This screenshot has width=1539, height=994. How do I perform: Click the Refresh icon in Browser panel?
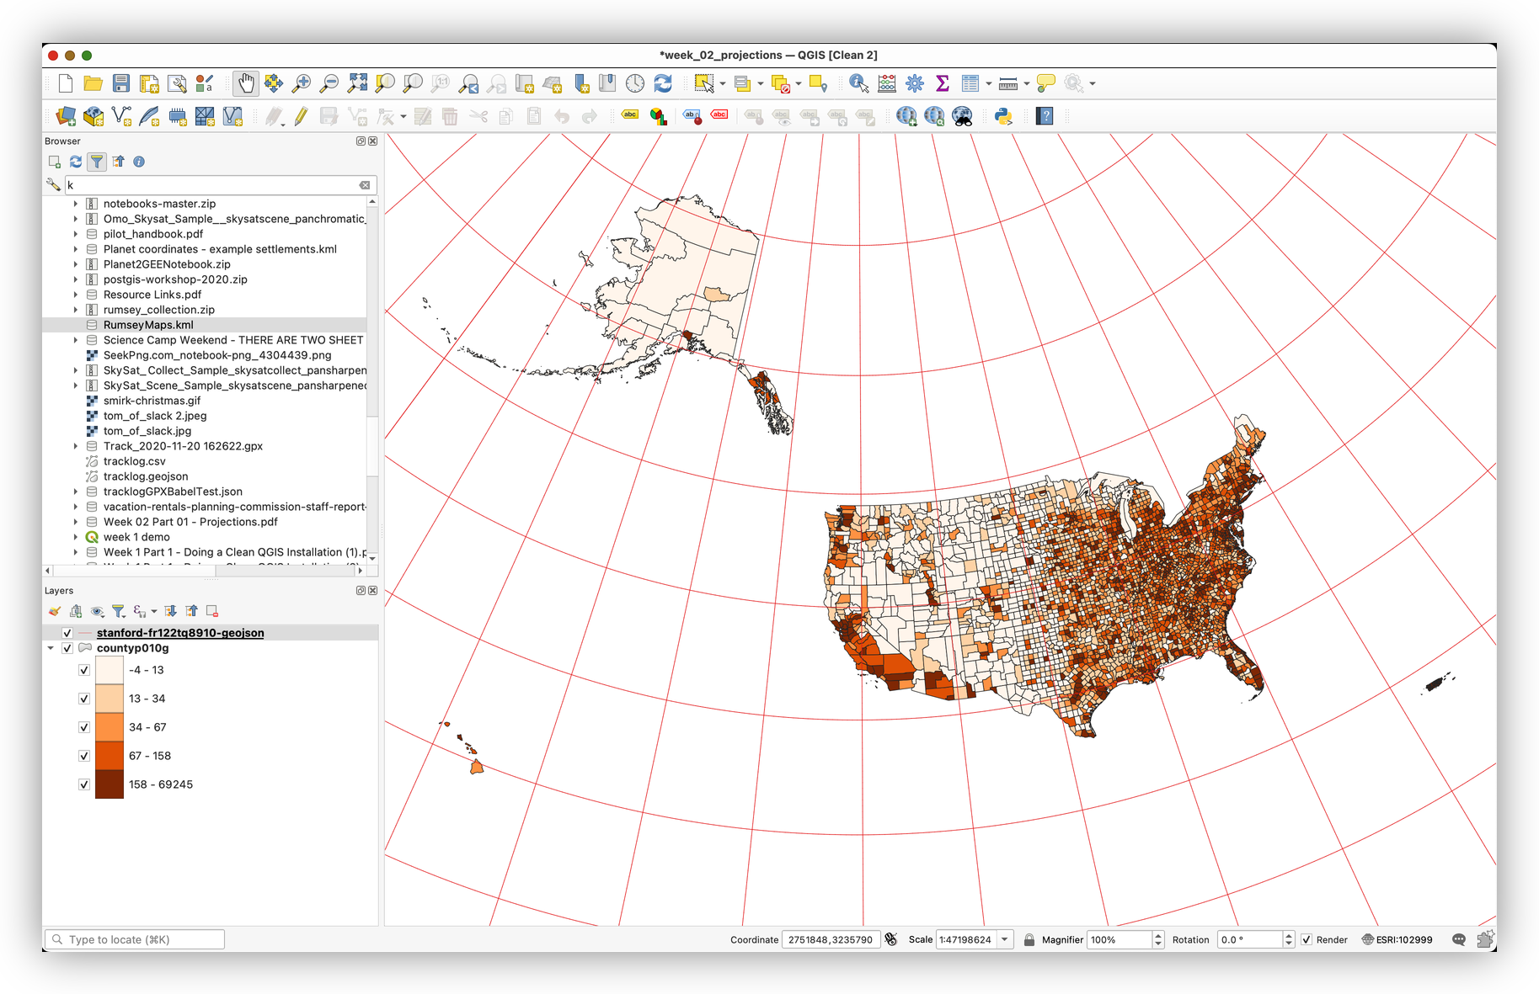click(76, 162)
